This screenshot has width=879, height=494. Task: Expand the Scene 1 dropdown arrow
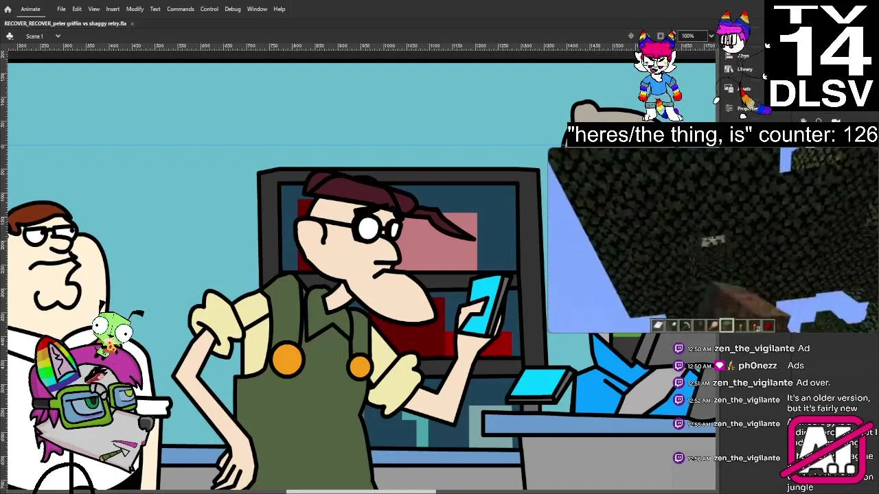point(58,36)
